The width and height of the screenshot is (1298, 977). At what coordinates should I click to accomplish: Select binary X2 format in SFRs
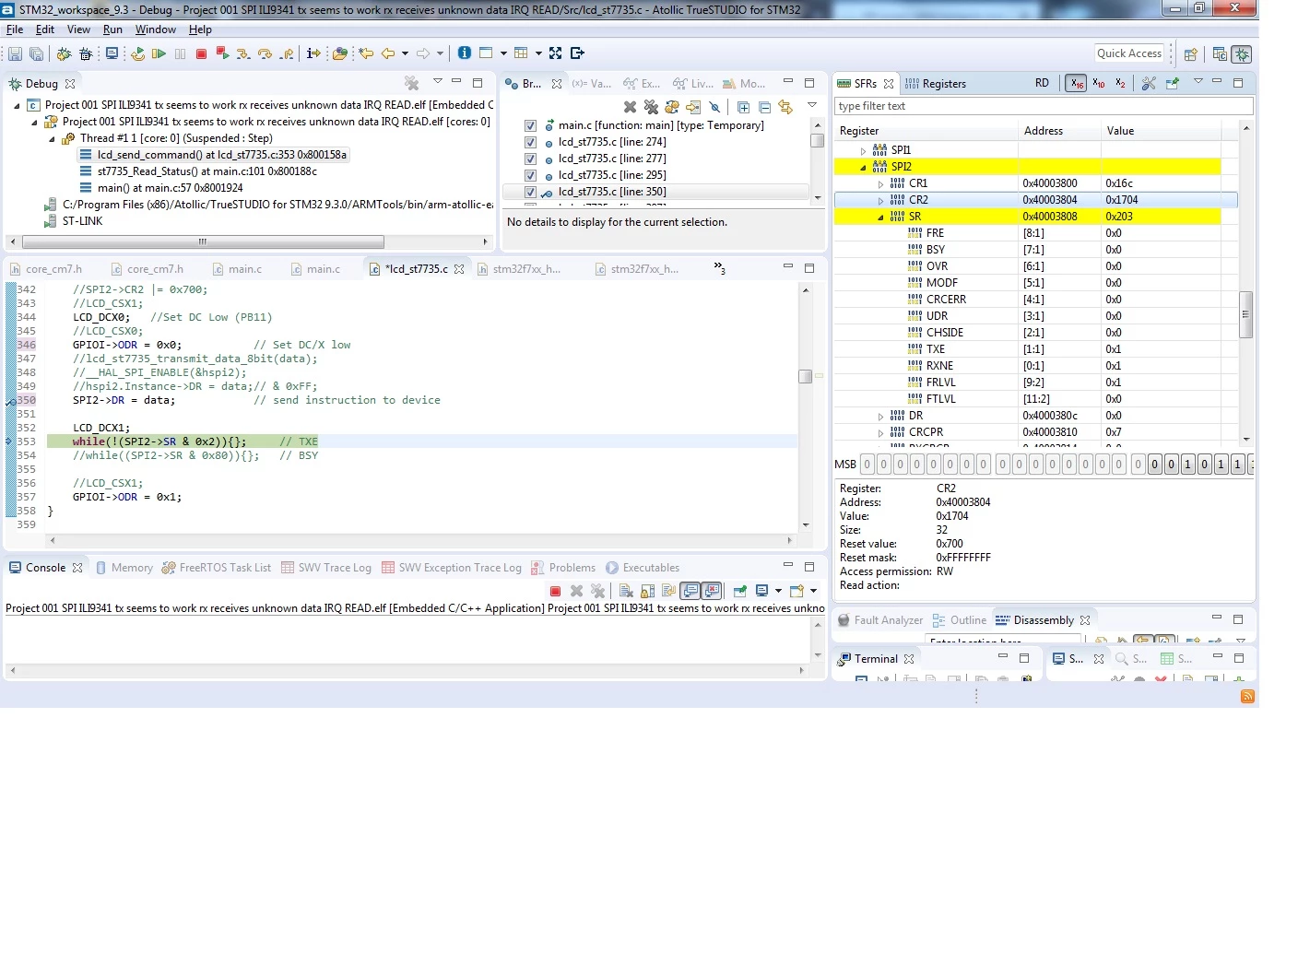pos(1120,83)
